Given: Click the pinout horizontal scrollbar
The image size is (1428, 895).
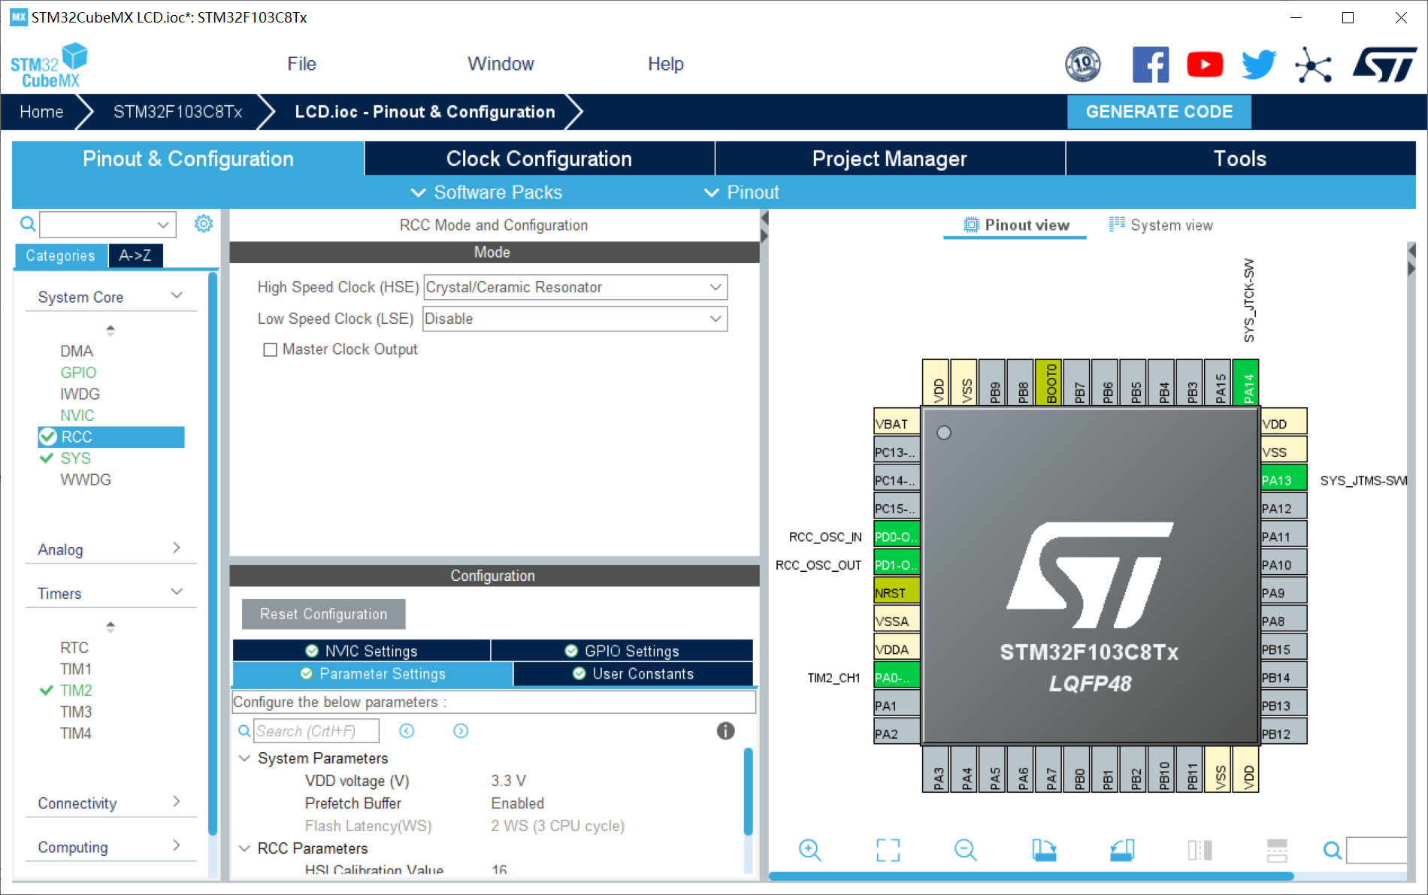Looking at the screenshot, I should pyautogui.click(x=1030, y=876).
